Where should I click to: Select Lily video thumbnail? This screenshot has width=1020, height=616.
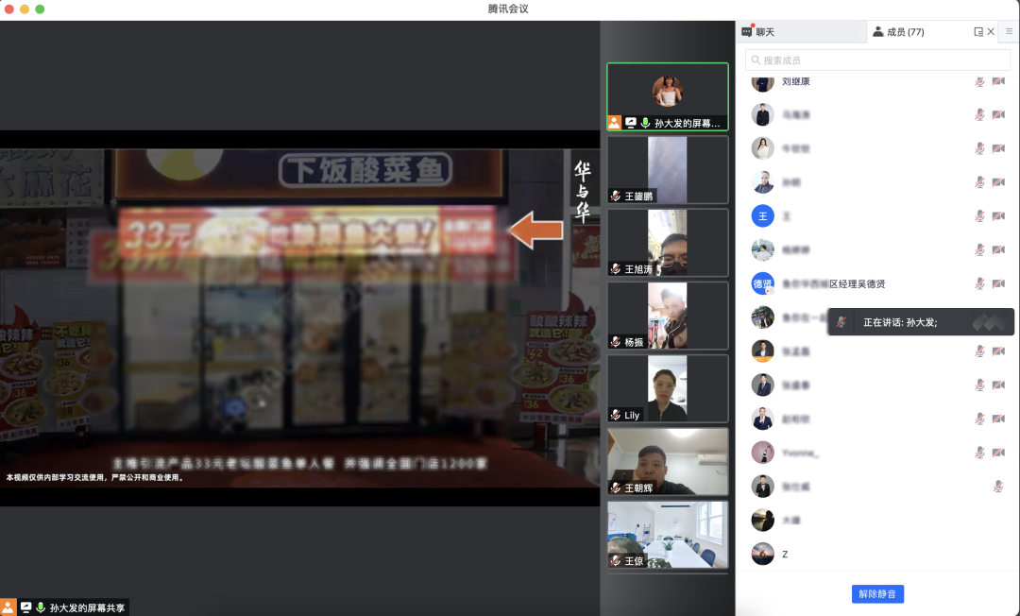point(668,388)
